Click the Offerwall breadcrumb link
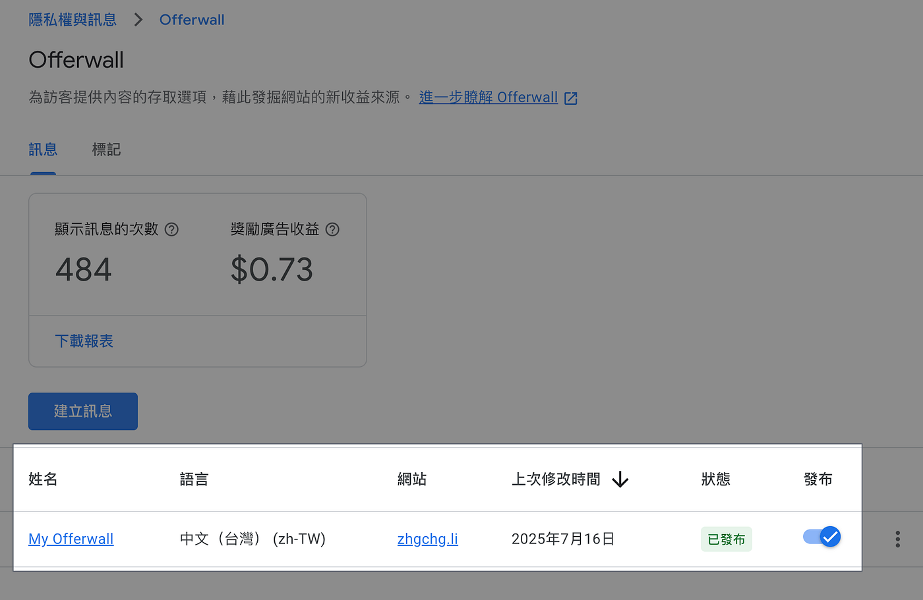This screenshot has width=923, height=600. [x=192, y=20]
